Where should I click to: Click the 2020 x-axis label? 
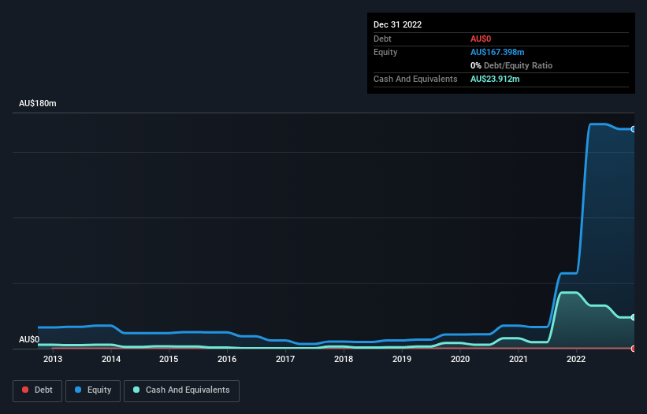[x=460, y=359]
